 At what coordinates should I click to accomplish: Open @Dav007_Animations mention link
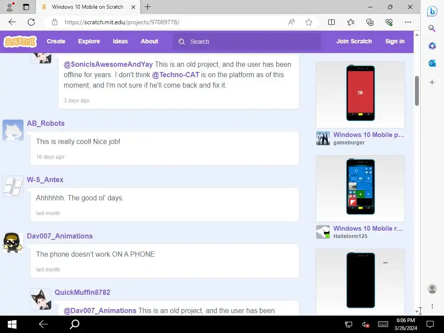[x=100, y=310]
